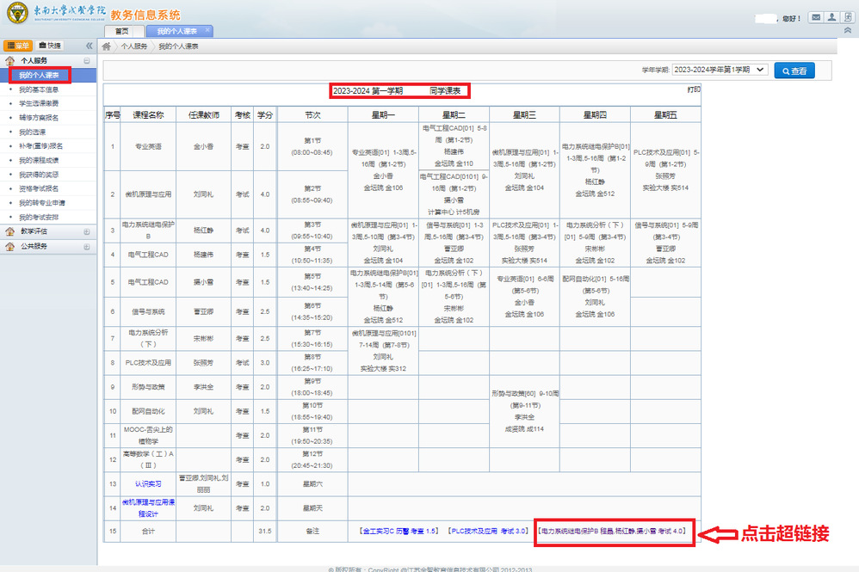Switch to the 首页 tab
Viewport: 859px width, 572px height.
click(124, 31)
